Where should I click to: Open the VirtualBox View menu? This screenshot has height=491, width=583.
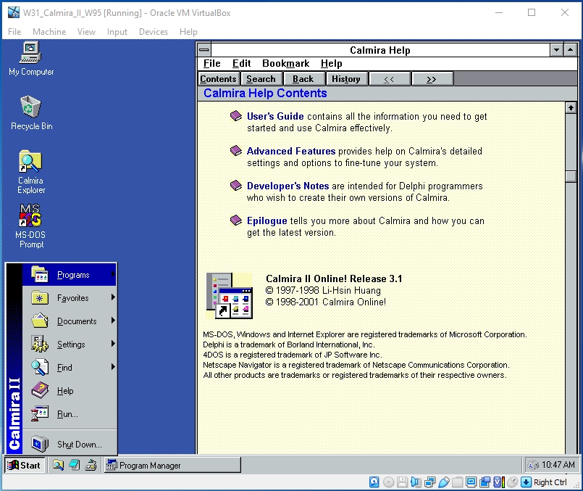pyautogui.click(x=86, y=32)
